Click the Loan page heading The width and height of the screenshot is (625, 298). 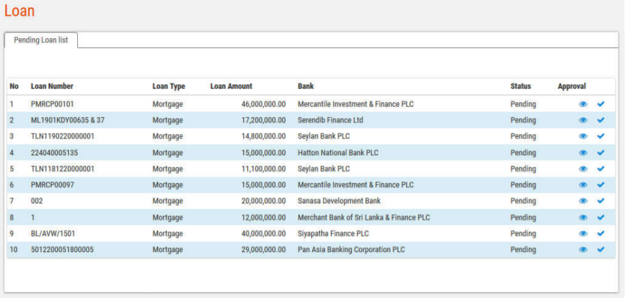(x=20, y=11)
